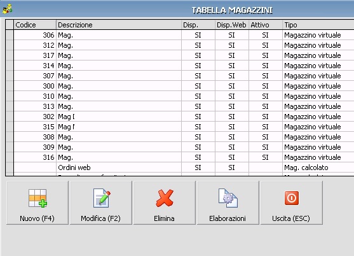Click the Attivo column header

point(266,25)
